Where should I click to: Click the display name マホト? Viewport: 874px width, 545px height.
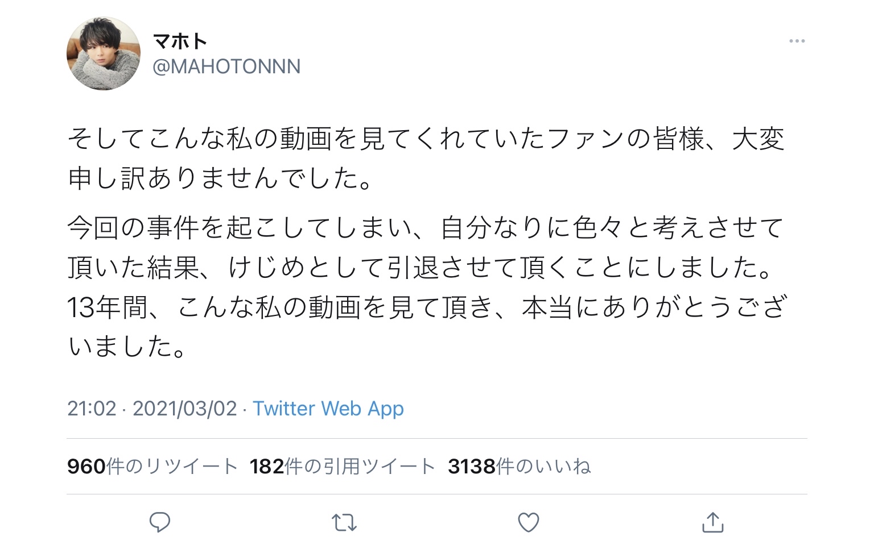[180, 41]
